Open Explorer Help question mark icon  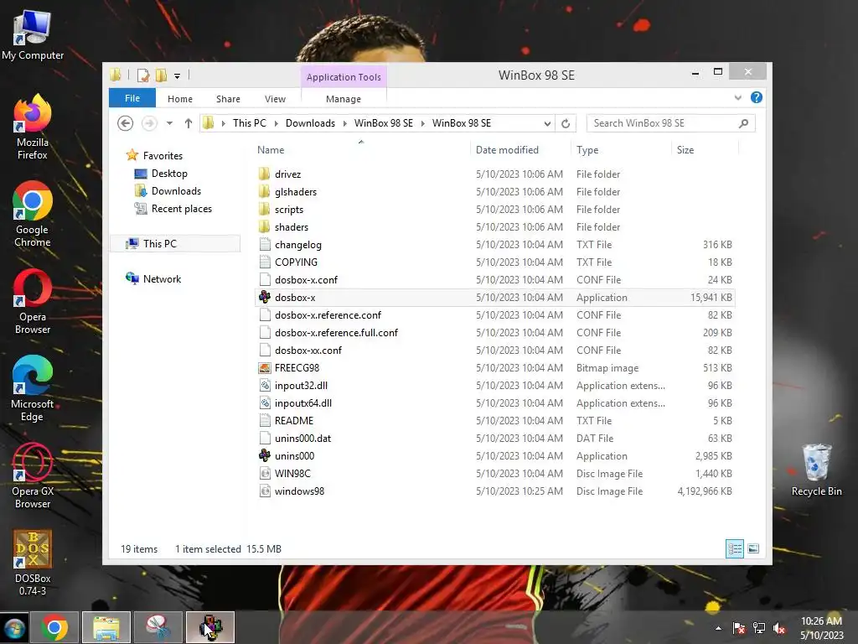point(757,97)
